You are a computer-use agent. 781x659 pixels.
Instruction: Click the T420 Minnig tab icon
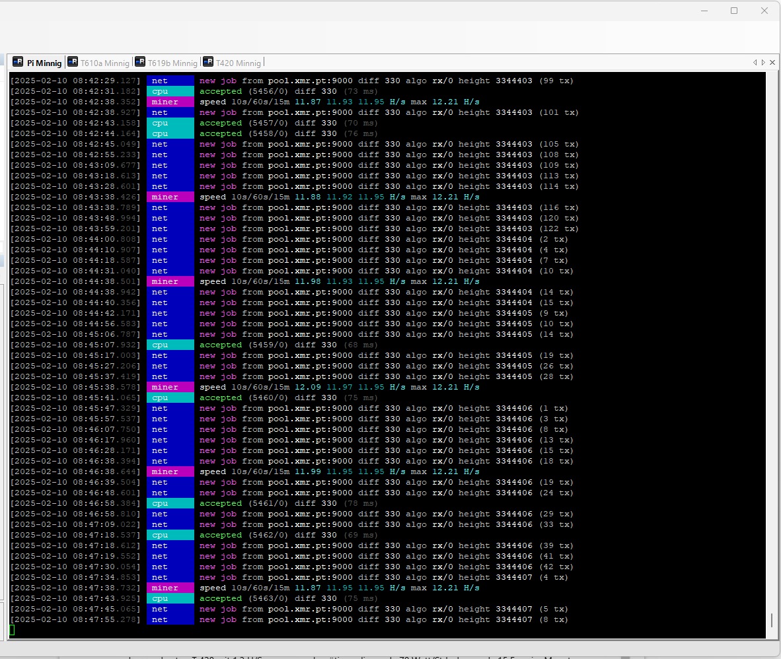[x=208, y=61]
